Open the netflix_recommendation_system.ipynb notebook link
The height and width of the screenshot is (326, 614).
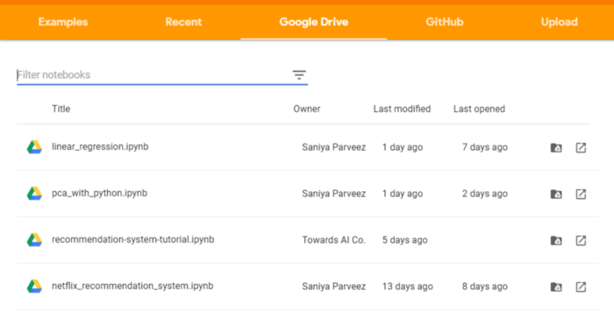pyautogui.click(x=132, y=286)
